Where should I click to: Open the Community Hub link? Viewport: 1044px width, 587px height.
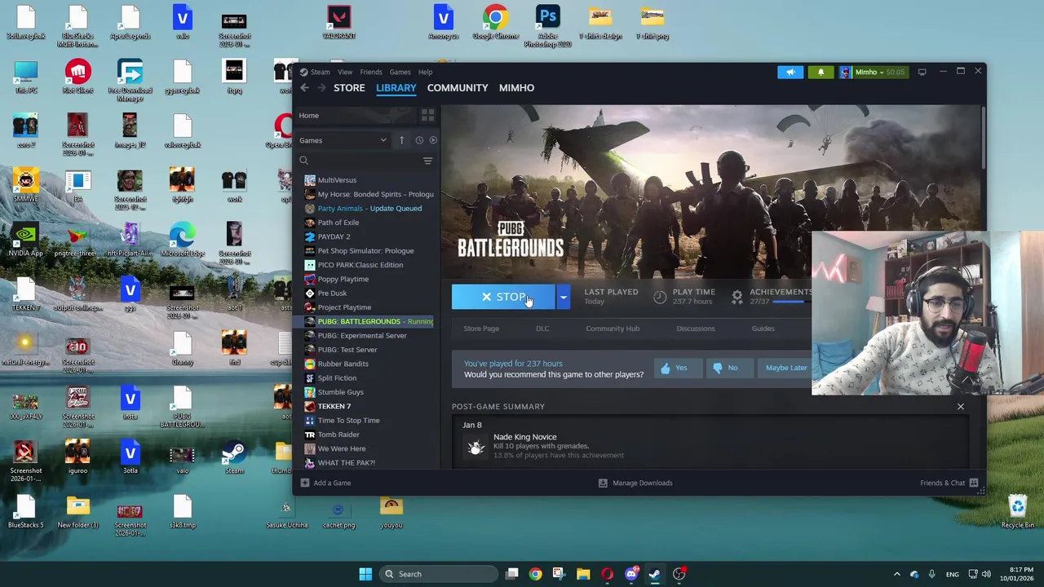point(613,329)
